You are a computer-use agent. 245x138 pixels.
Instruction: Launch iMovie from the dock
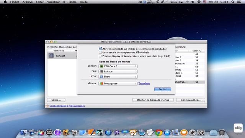point(116,132)
